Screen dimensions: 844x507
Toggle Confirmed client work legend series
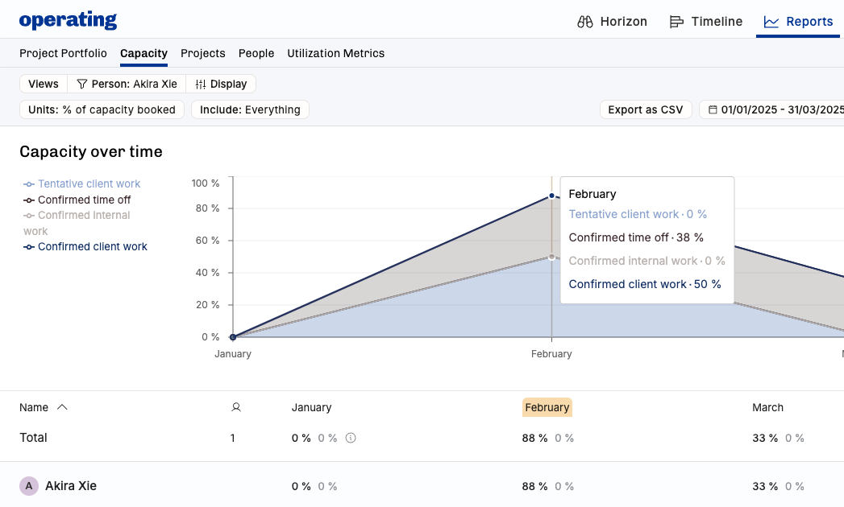[x=92, y=247]
